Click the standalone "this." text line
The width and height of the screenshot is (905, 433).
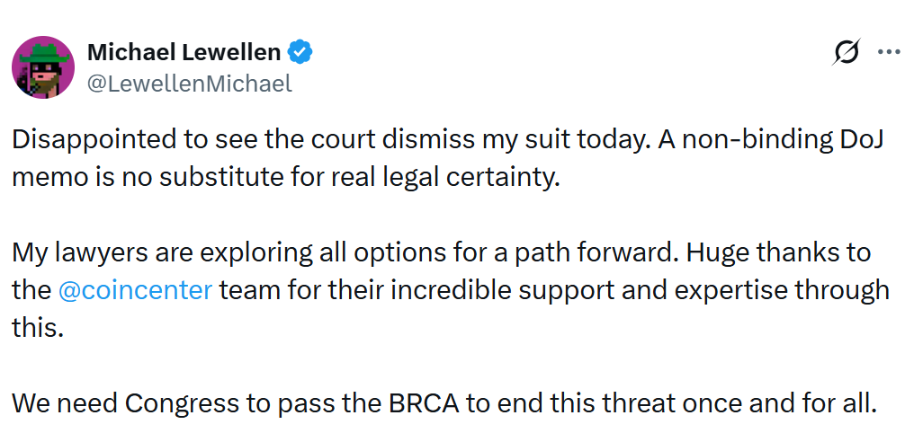38,328
